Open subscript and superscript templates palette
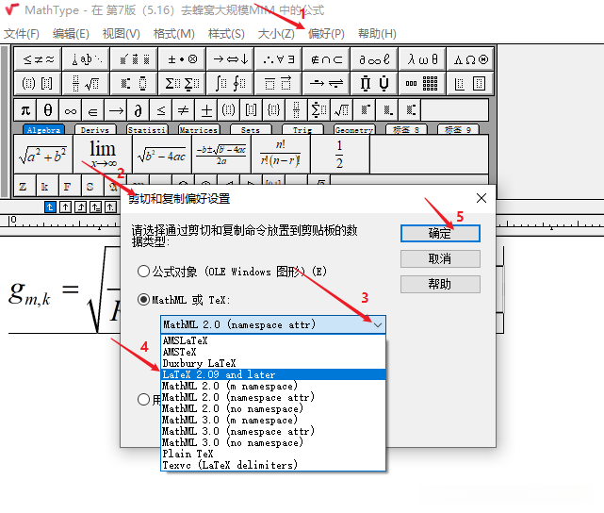The height and width of the screenshot is (513, 604). (x=134, y=83)
